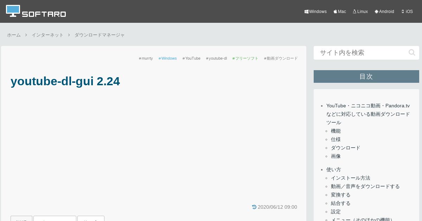Click the Softaro monitor logo icon
This screenshot has height=221, width=422.
point(13,11)
